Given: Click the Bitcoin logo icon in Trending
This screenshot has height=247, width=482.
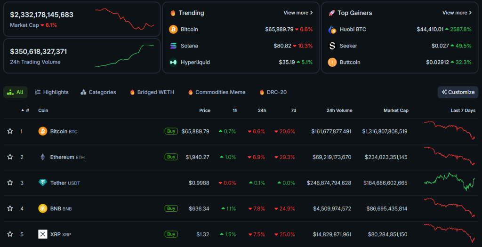Looking at the screenshot, I should click(173, 29).
